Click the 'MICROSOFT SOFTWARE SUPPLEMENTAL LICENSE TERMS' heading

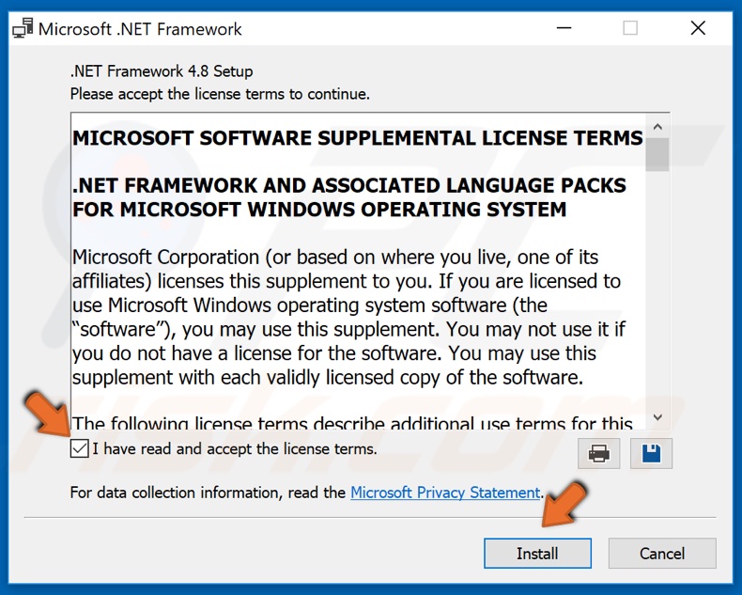pos(357,138)
